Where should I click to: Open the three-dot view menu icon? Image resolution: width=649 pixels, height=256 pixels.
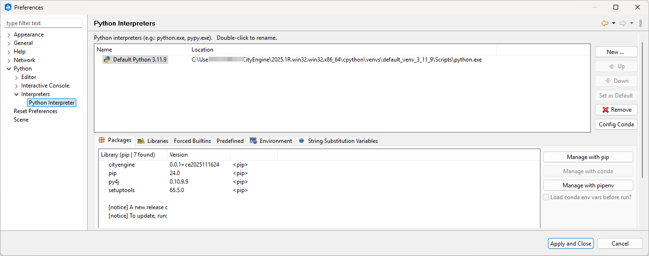tap(640, 23)
